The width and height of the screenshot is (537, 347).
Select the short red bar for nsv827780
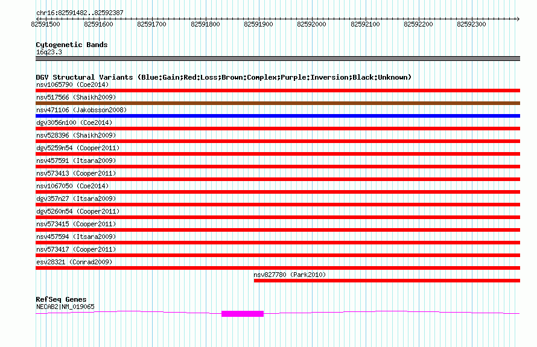[x=387, y=281]
